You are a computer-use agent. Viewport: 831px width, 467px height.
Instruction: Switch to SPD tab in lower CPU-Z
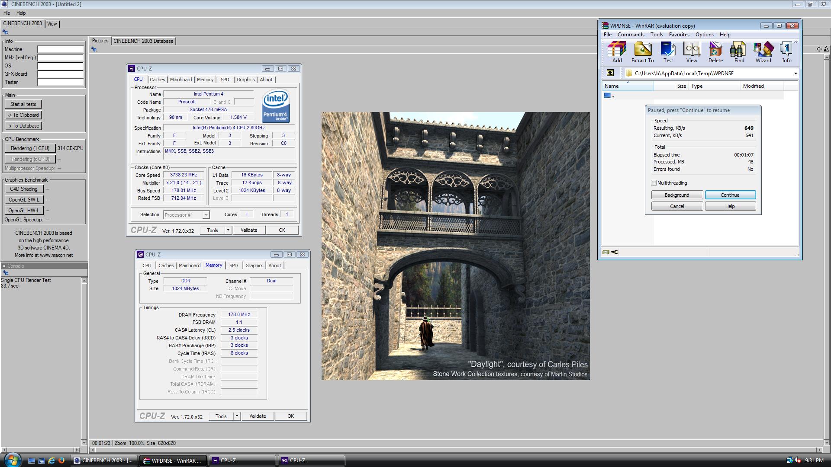234,265
